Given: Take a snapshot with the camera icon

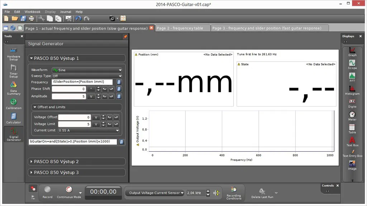Looking at the screenshot, I should coord(112,19).
